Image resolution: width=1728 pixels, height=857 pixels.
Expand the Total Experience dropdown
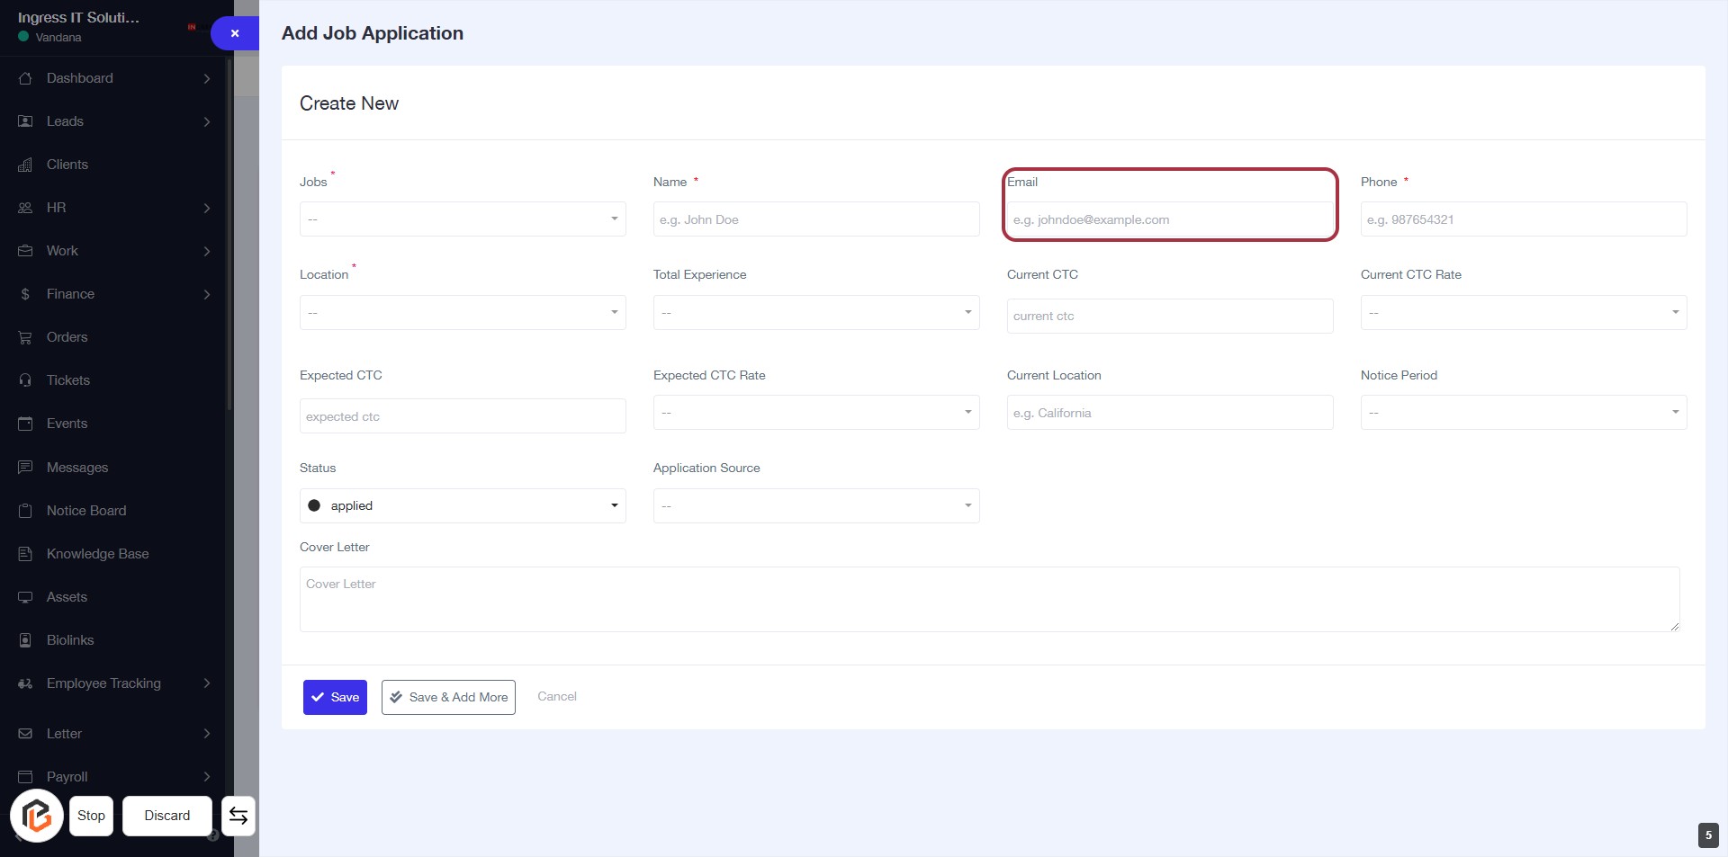coord(815,313)
